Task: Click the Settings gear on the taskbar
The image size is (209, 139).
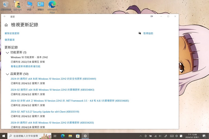Action: (x=85, y=136)
